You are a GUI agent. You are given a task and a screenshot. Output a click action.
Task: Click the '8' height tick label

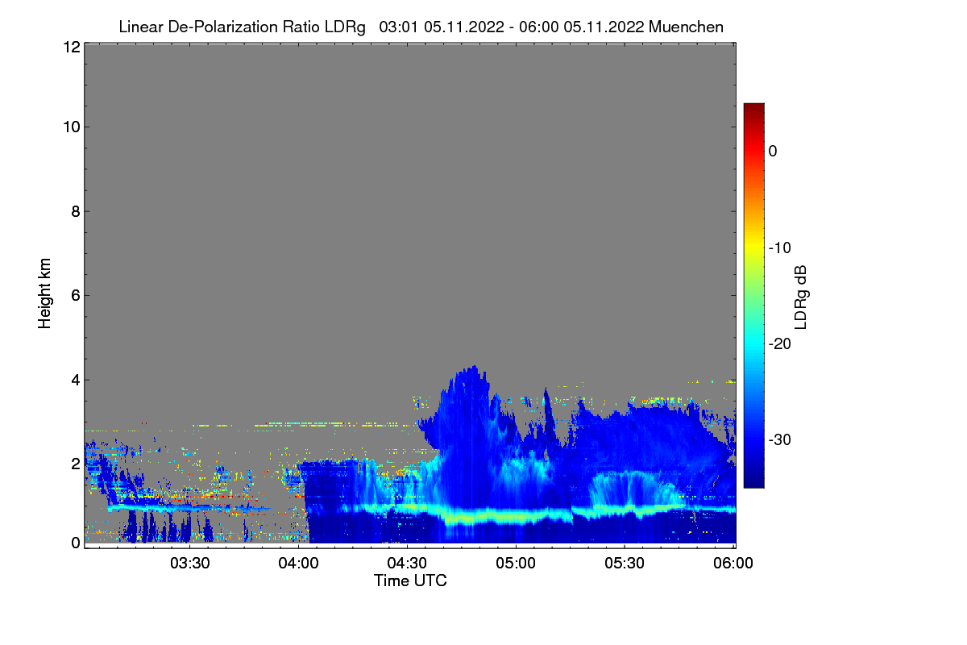pos(75,211)
